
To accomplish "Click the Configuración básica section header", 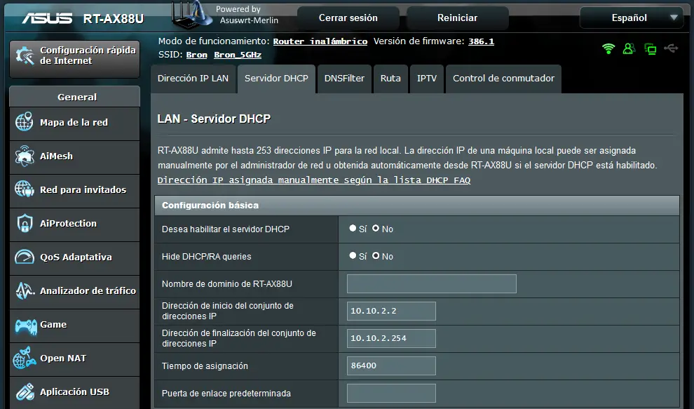I will (417, 205).
